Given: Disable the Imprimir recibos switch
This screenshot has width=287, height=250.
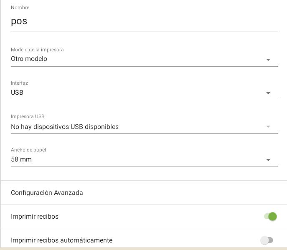Looking at the screenshot, I should pyautogui.click(x=270, y=216).
